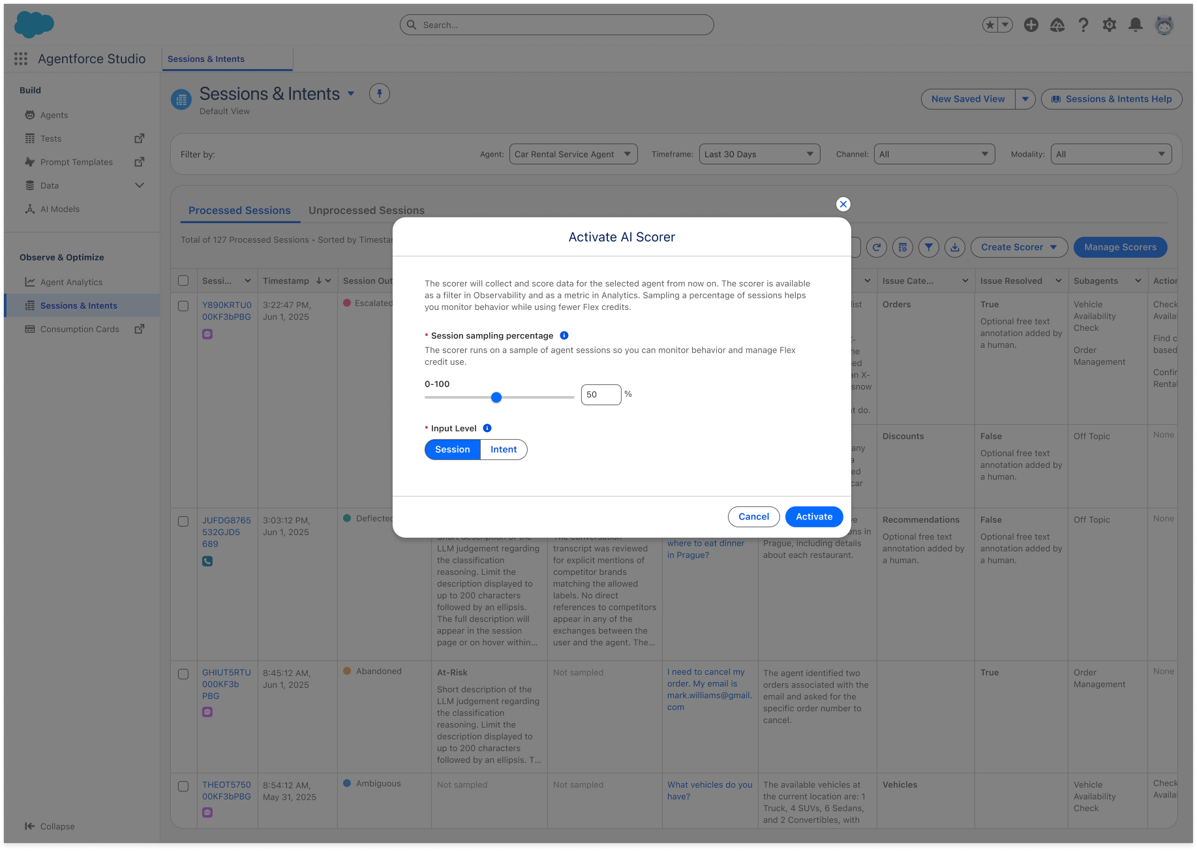Open the Favorites star icon
The height and width of the screenshot is (851, 1197).
tap(990, 25)
